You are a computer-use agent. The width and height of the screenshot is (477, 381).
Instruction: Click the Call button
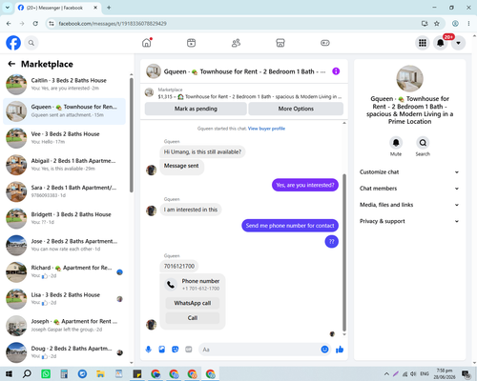(193, 318)
